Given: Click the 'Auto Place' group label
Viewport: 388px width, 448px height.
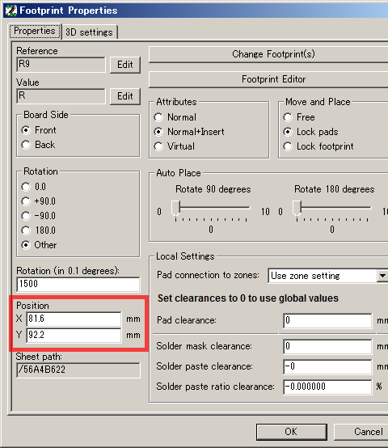Looking at the screenshot, I should [x=179, y=173].
